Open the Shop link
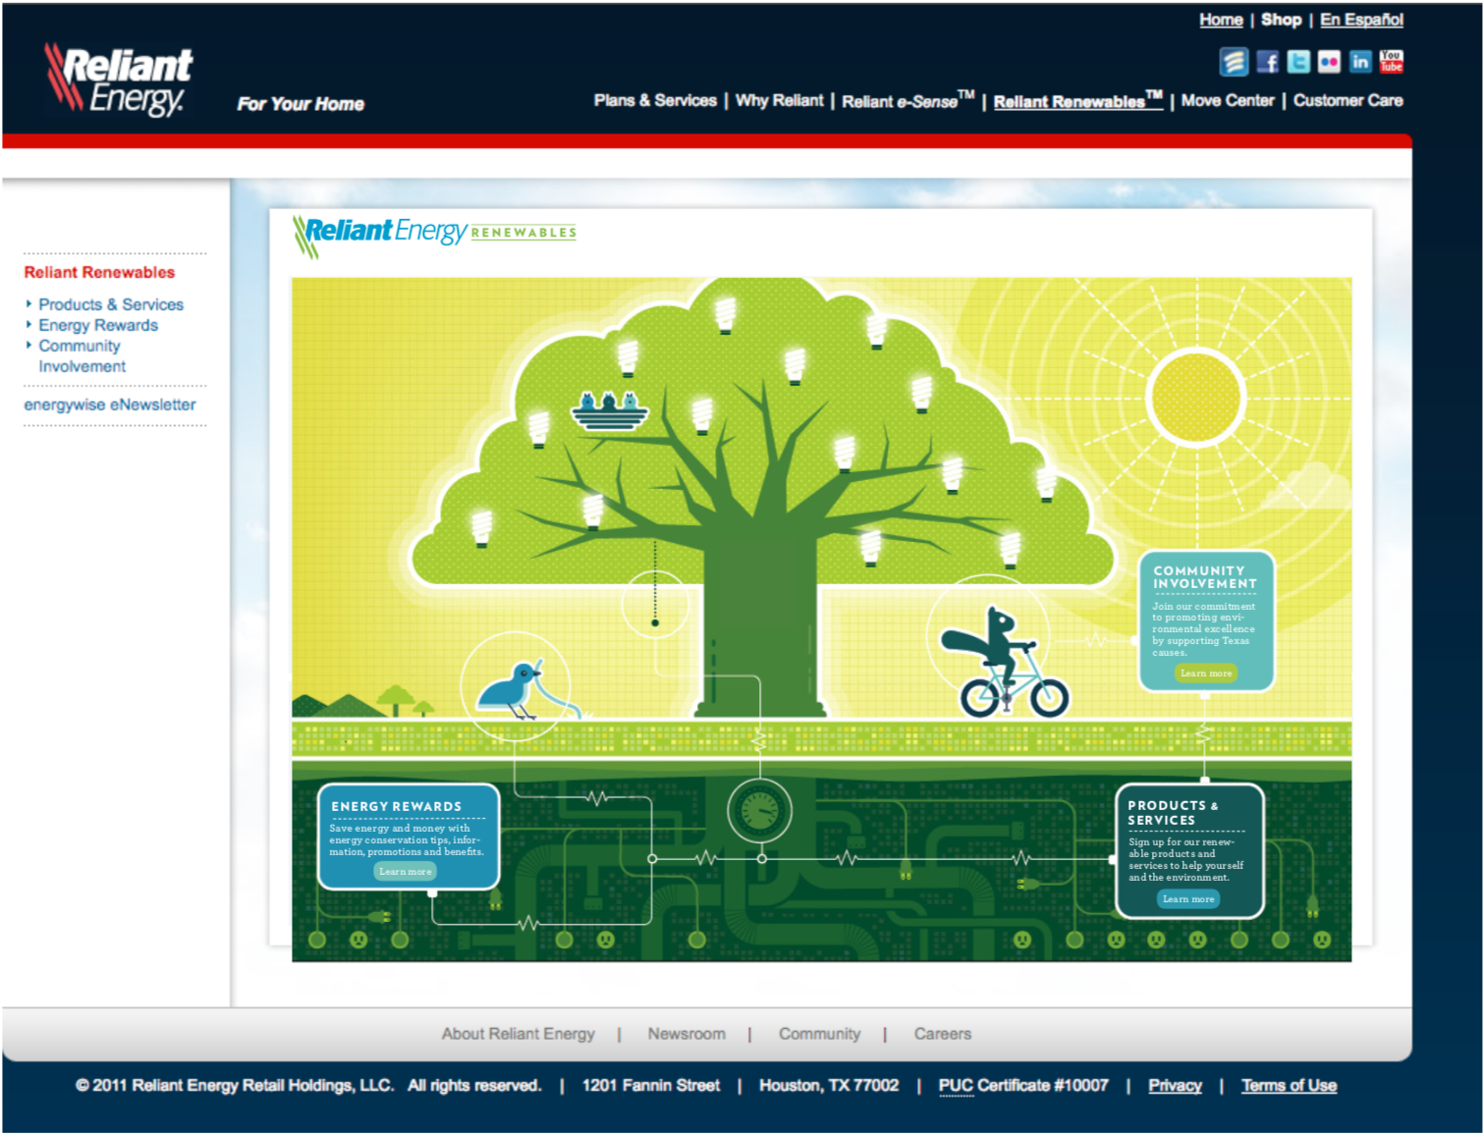Image resolution: width=1484 pixels, height=1135 pixels. [1281, 20]
